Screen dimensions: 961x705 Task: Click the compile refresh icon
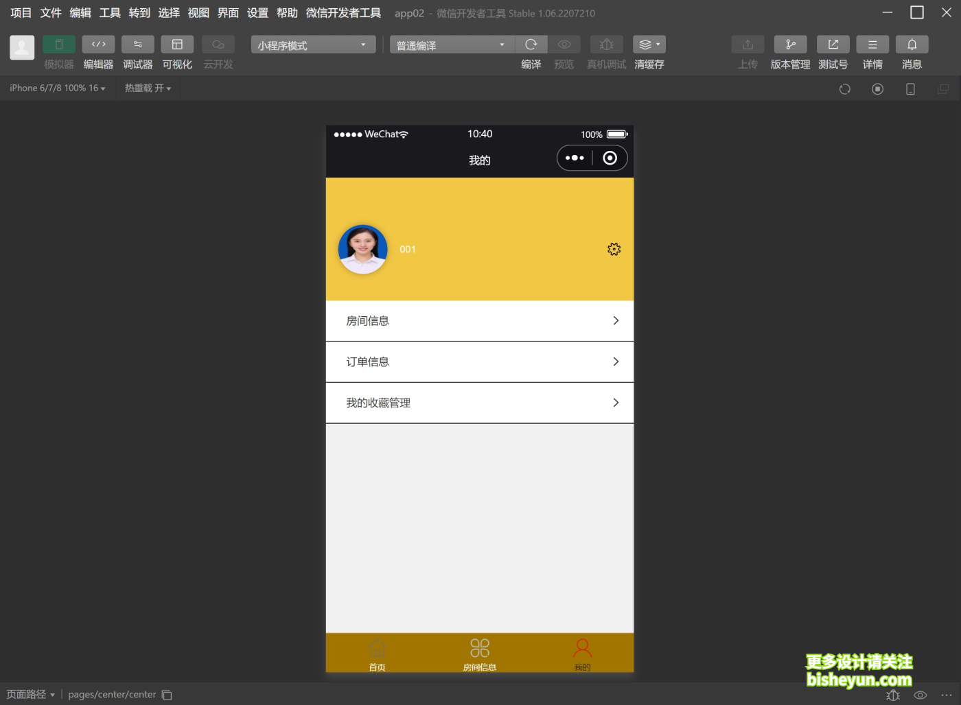(531, 45)
